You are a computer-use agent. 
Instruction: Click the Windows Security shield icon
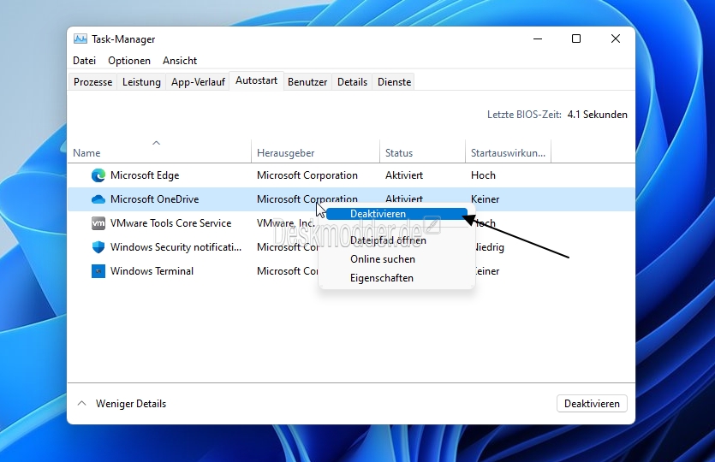(98, 247)
